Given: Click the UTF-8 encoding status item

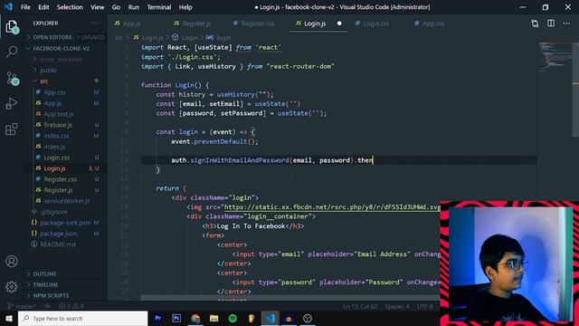Looking at the screenshot, I should (x=424, y=306).
